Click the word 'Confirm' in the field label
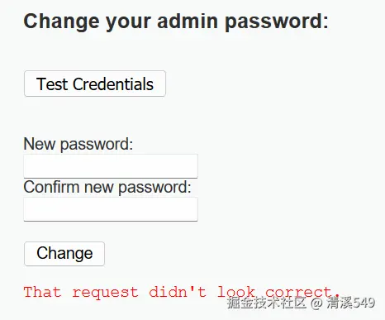The height and width of the screenshot is (320, 385). [51, 187]
